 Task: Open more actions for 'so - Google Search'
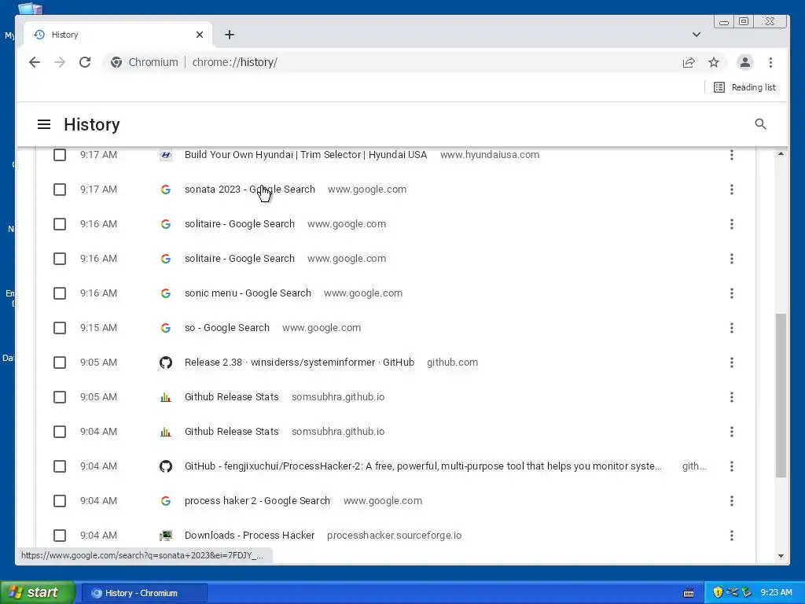(x=732, y=328)
